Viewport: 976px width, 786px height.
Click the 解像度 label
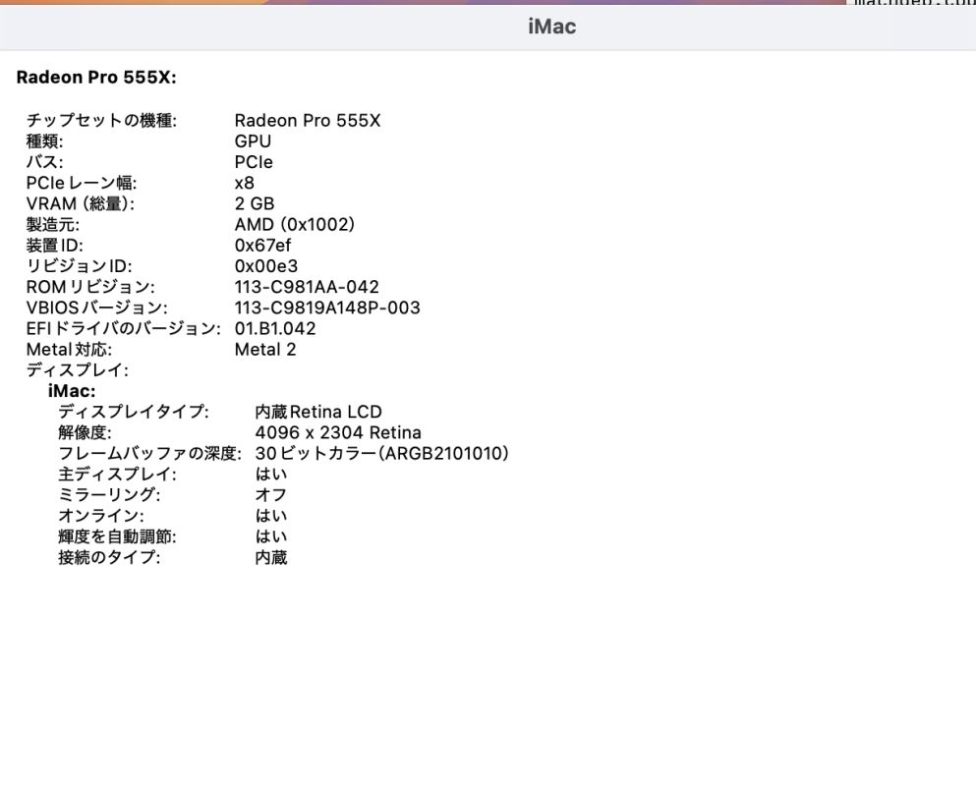click(85, 432)
